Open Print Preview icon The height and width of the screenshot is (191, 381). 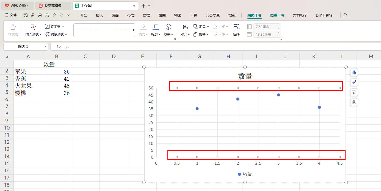[x=47, y=15]
